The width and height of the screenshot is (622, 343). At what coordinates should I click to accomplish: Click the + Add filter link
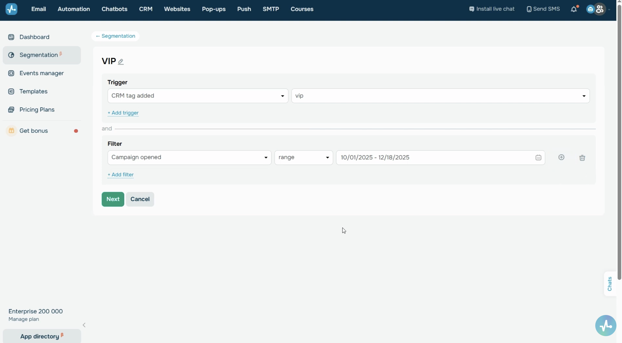click(120, 175)
